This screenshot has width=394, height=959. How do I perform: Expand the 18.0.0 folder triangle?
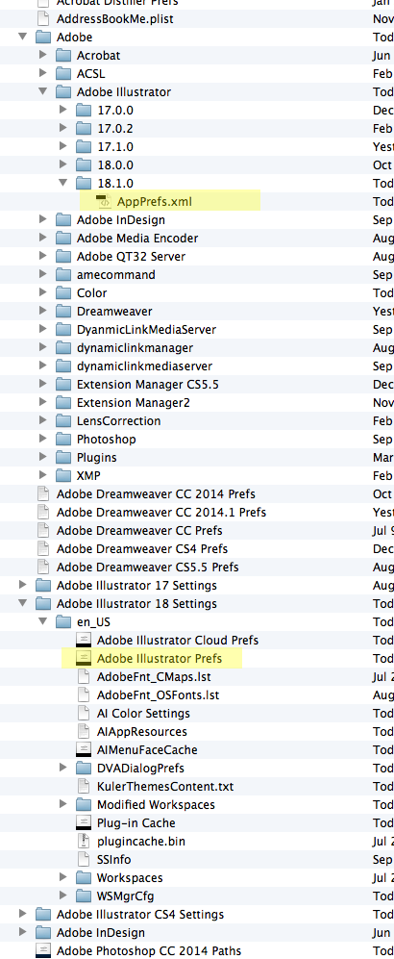pyautogui.click(x=62, y=164)
